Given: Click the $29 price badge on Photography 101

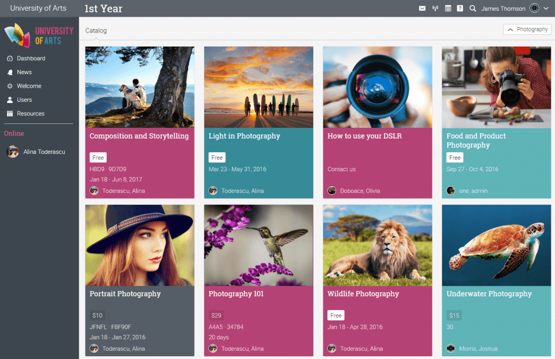Looking at the screenshot, I should [x=216, y=316].
